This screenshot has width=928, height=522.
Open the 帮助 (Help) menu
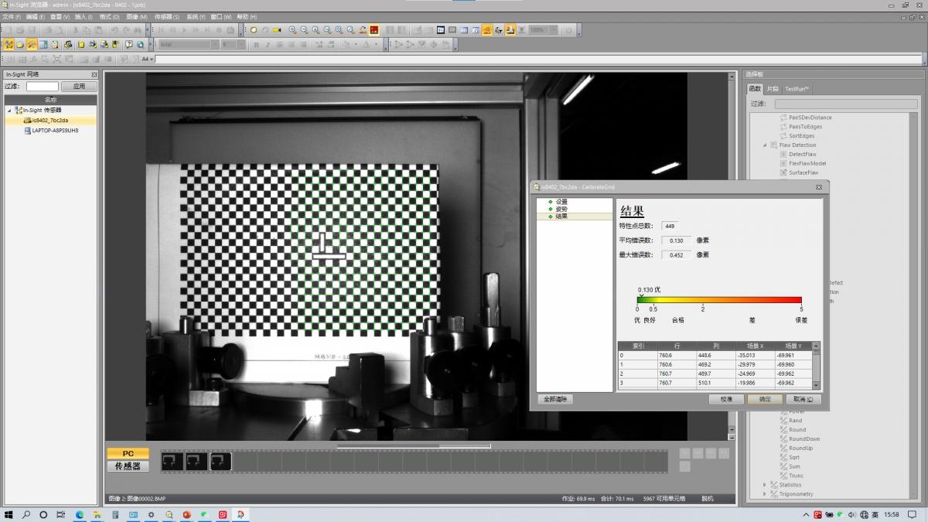247,16
